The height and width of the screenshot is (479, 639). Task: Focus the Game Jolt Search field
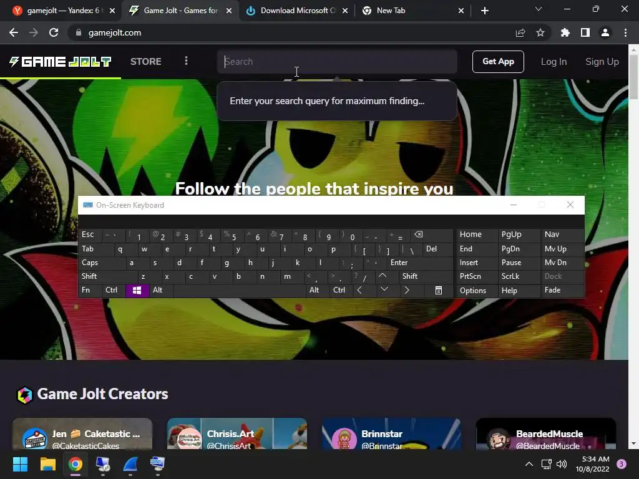click(337, 62)
